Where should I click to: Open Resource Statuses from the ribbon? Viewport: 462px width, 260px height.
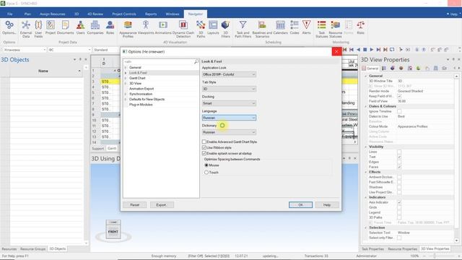335,29
